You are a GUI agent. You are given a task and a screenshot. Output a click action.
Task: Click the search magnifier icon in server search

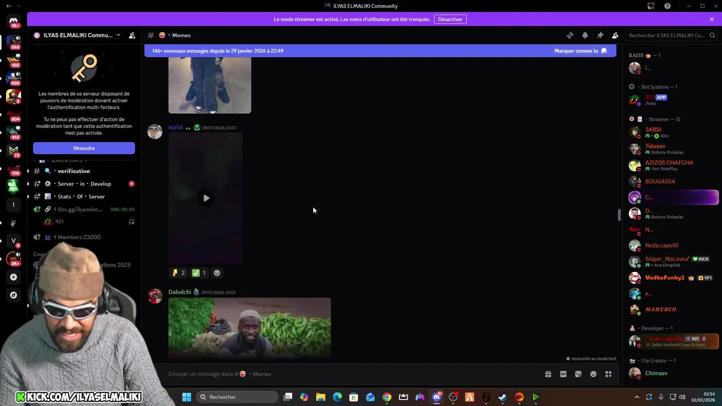712,35
